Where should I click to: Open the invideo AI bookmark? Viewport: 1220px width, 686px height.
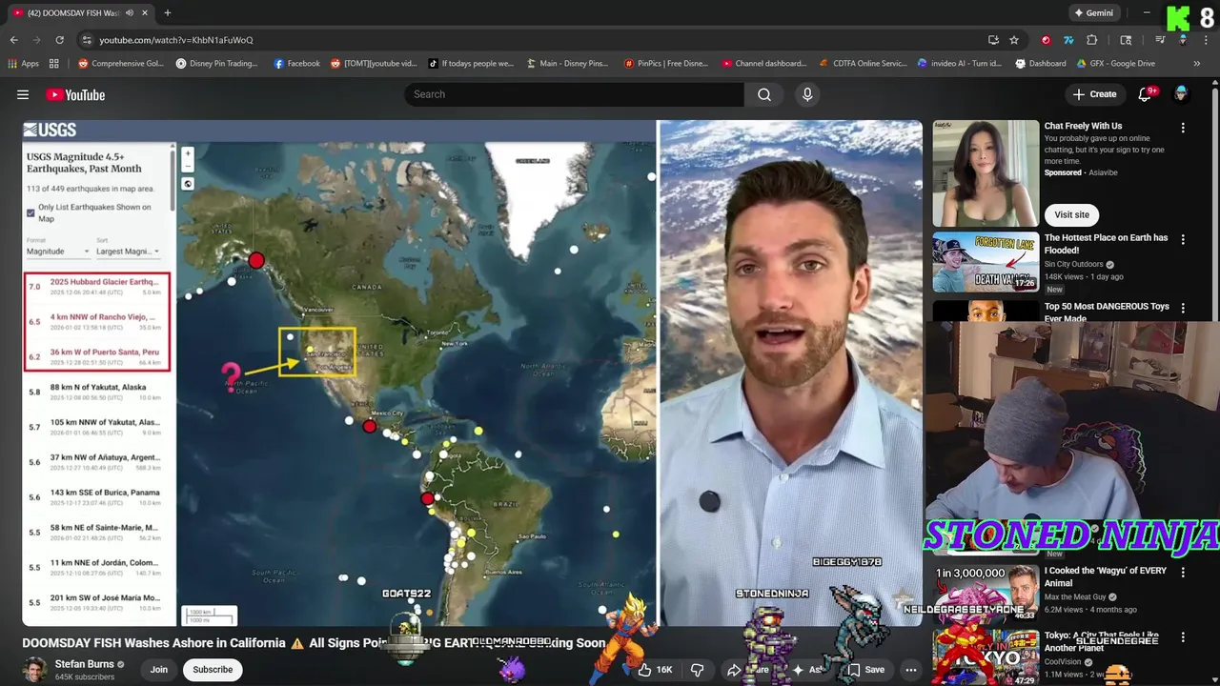click(959, 64)
